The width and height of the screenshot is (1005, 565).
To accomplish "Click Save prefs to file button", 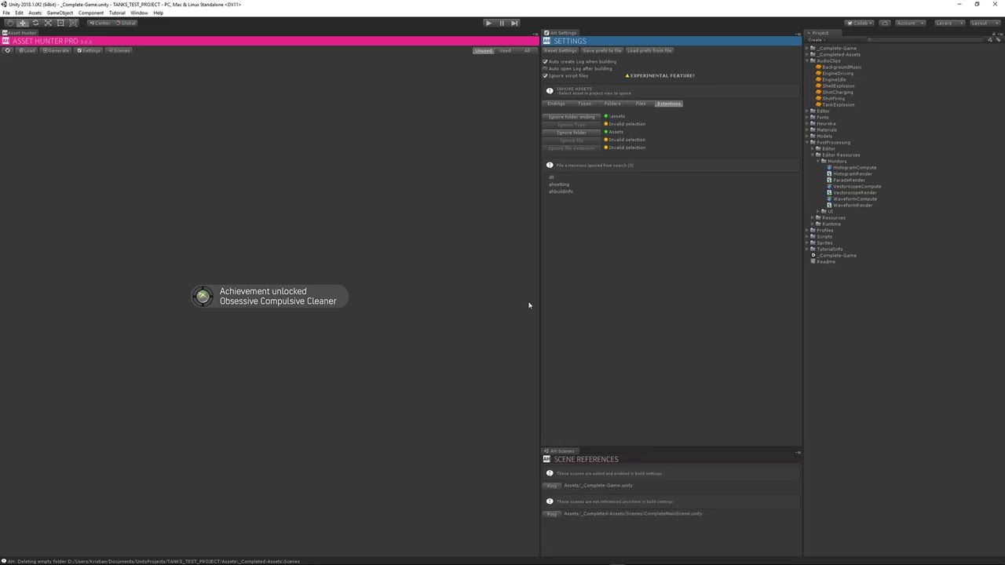I will pyautogui.click(x=601, y=51).
